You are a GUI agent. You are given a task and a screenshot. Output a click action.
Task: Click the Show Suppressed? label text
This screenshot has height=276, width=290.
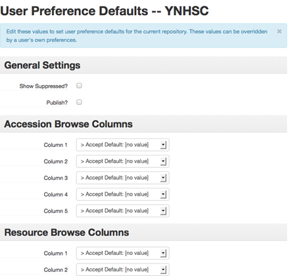(x=43, y=86)
